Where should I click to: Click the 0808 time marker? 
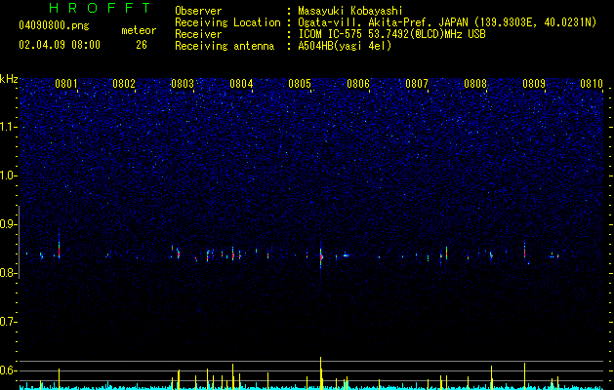pos(475,84)
